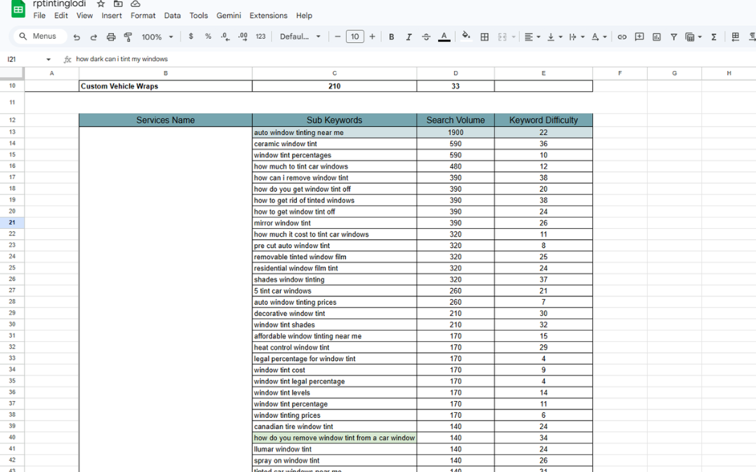Screen dimensions: 756x472
Task: Click the Print icon
Action: click(x=110, y=37)
